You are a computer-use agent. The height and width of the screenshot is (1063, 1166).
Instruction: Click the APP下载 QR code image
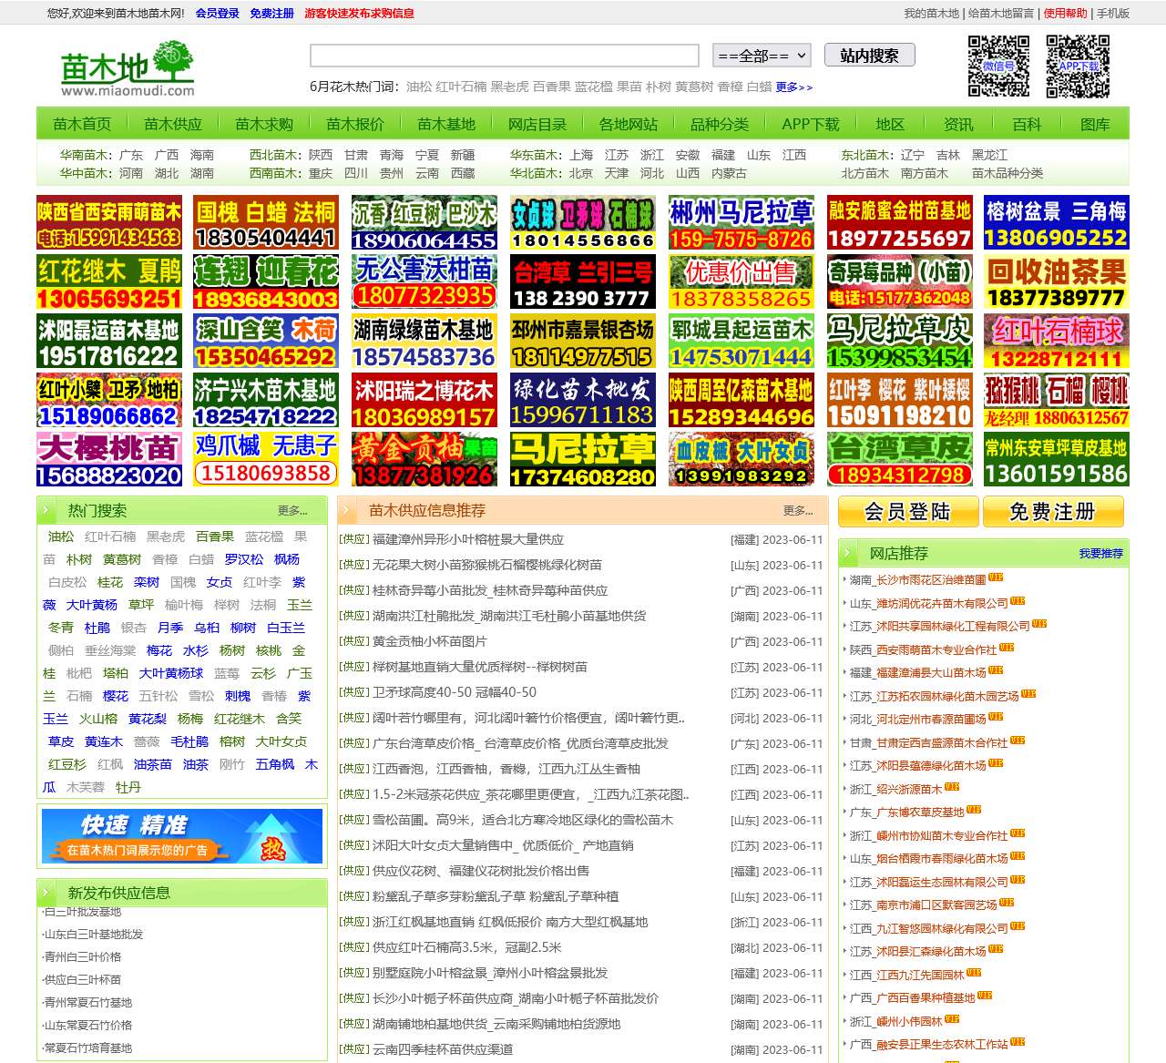[x=1078, y=66]
